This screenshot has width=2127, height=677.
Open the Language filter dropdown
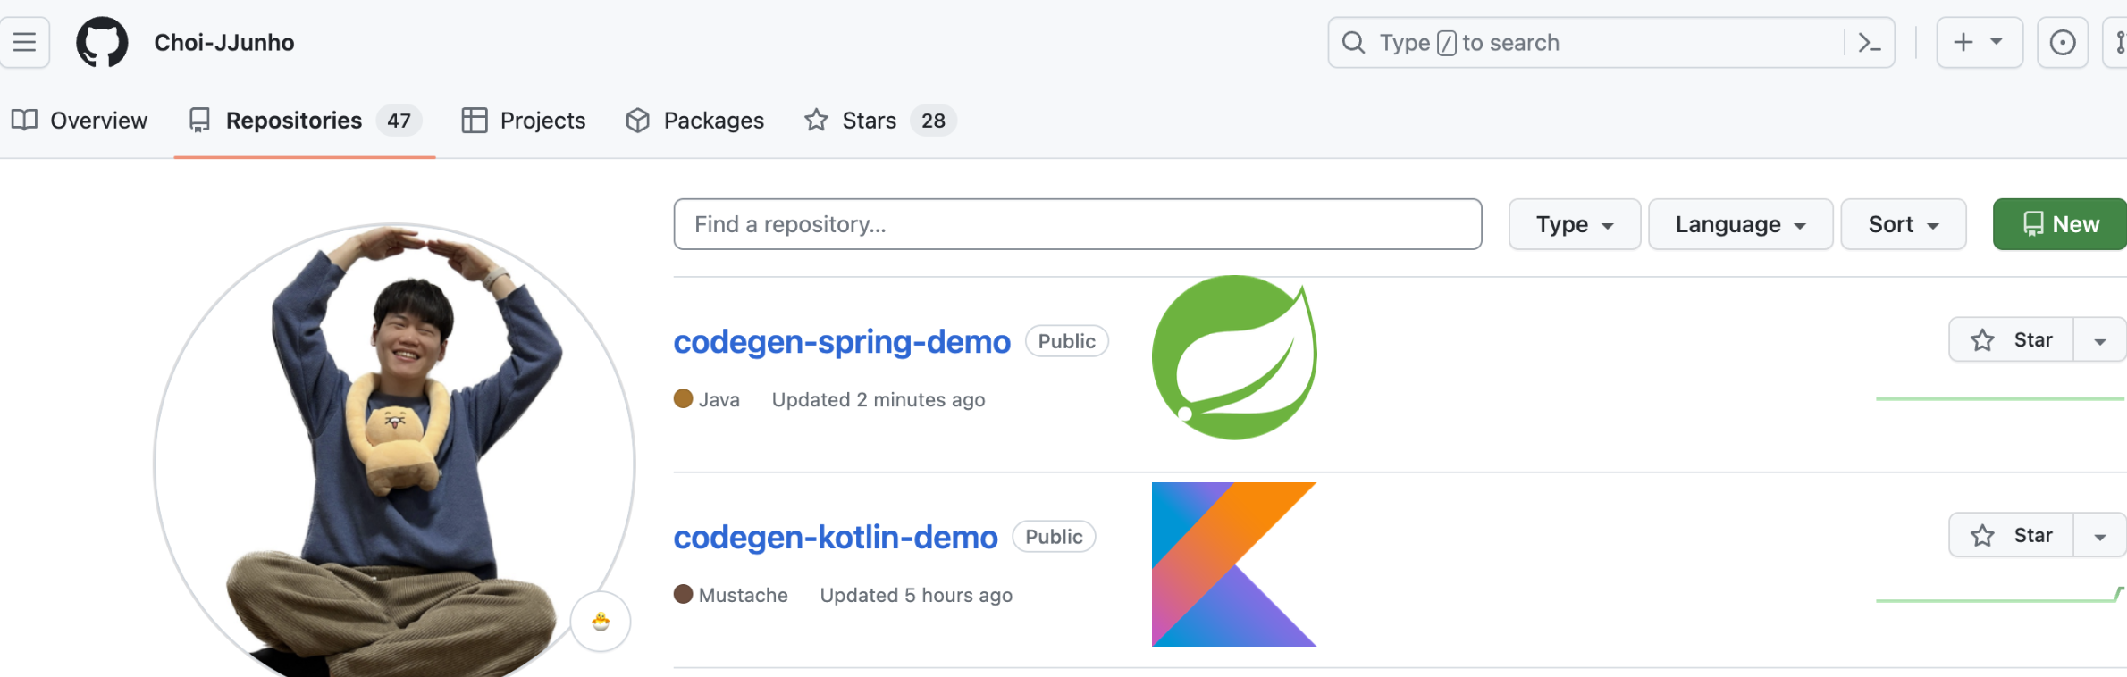pos(1740,224)
